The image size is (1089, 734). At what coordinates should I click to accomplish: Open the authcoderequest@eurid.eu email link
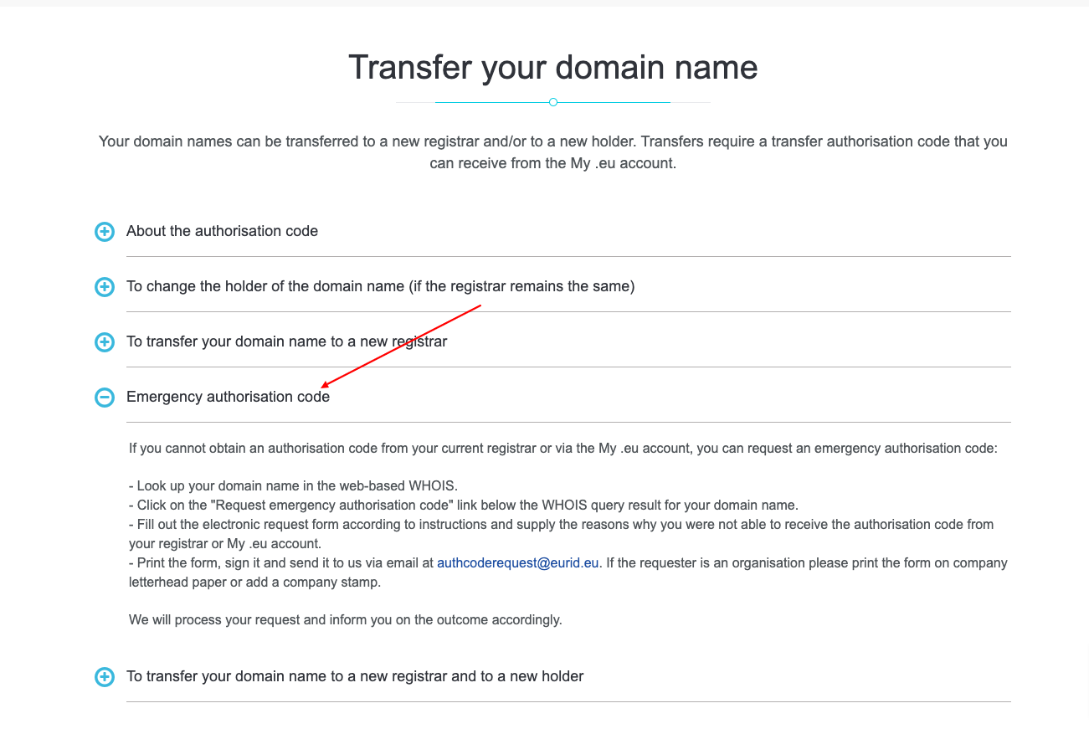(x=517, y=563)
